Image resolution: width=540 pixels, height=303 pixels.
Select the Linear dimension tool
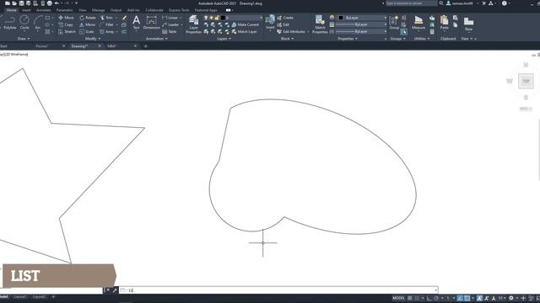pyautogui.click(x=170, y=18)
